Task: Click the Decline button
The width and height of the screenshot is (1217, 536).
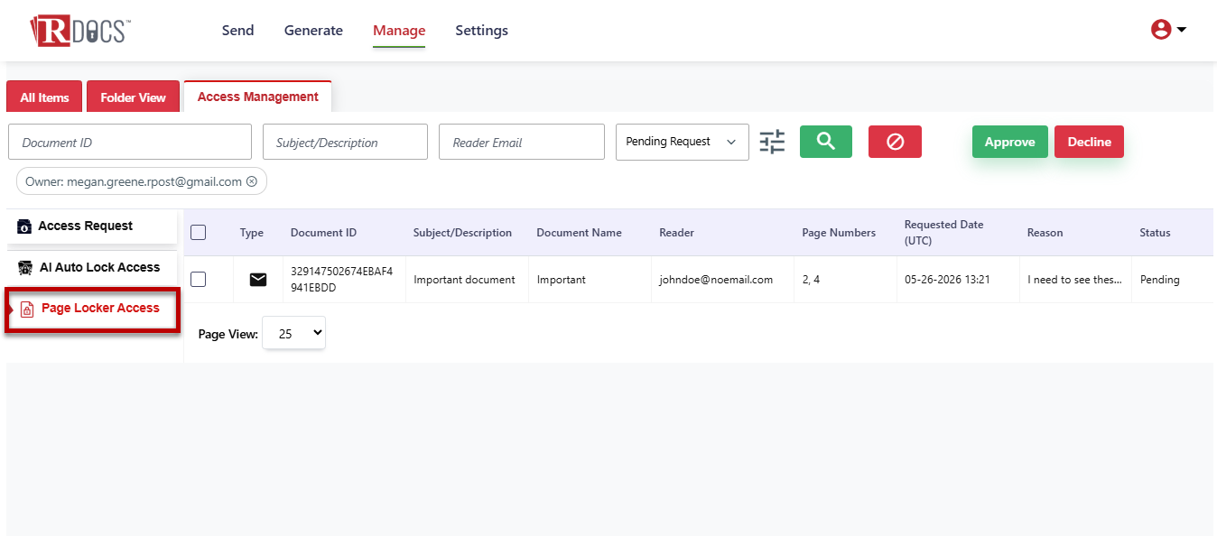Action: tap(1089, 142)
